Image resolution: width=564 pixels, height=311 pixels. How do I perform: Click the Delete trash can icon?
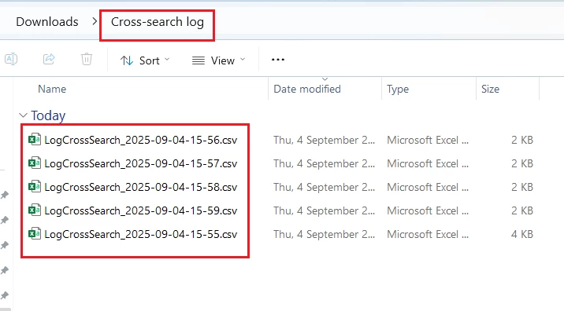click(x=87, y=59)
